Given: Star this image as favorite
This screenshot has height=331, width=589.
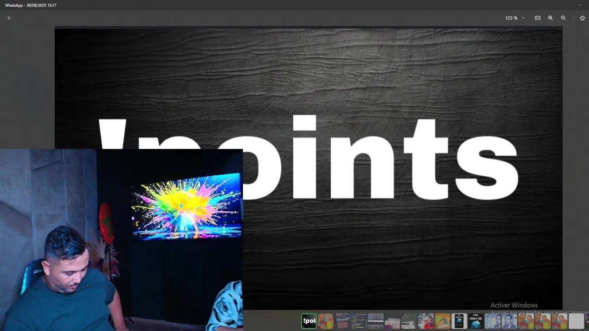Looking at the screenshot, I should click(582, 18).
